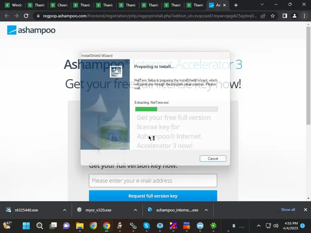Screen dimensions: 311x233
Task: Switch to the first Thank tab
Action: point(36,5)
